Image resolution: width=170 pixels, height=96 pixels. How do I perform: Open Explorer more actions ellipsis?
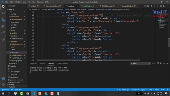[24, 6]
